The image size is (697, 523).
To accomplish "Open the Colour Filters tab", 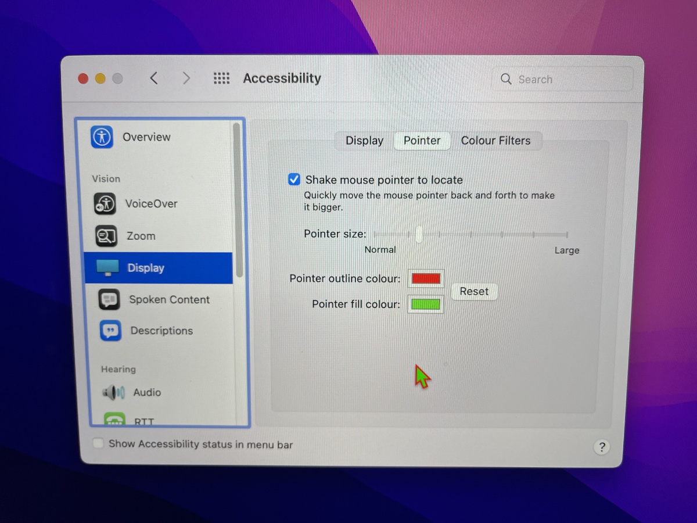I will click(496, 141).
